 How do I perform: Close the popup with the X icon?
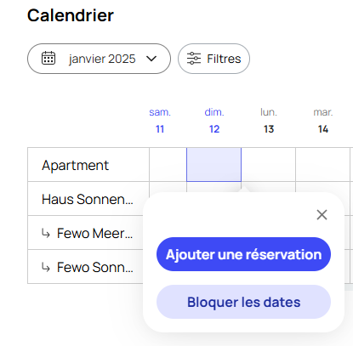[322, 215]
